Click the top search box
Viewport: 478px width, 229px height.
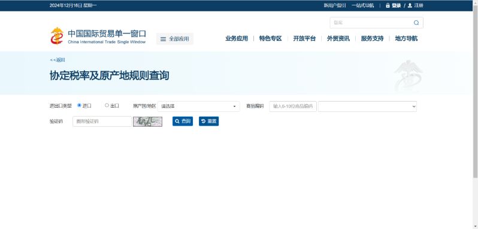coord(377,23)
